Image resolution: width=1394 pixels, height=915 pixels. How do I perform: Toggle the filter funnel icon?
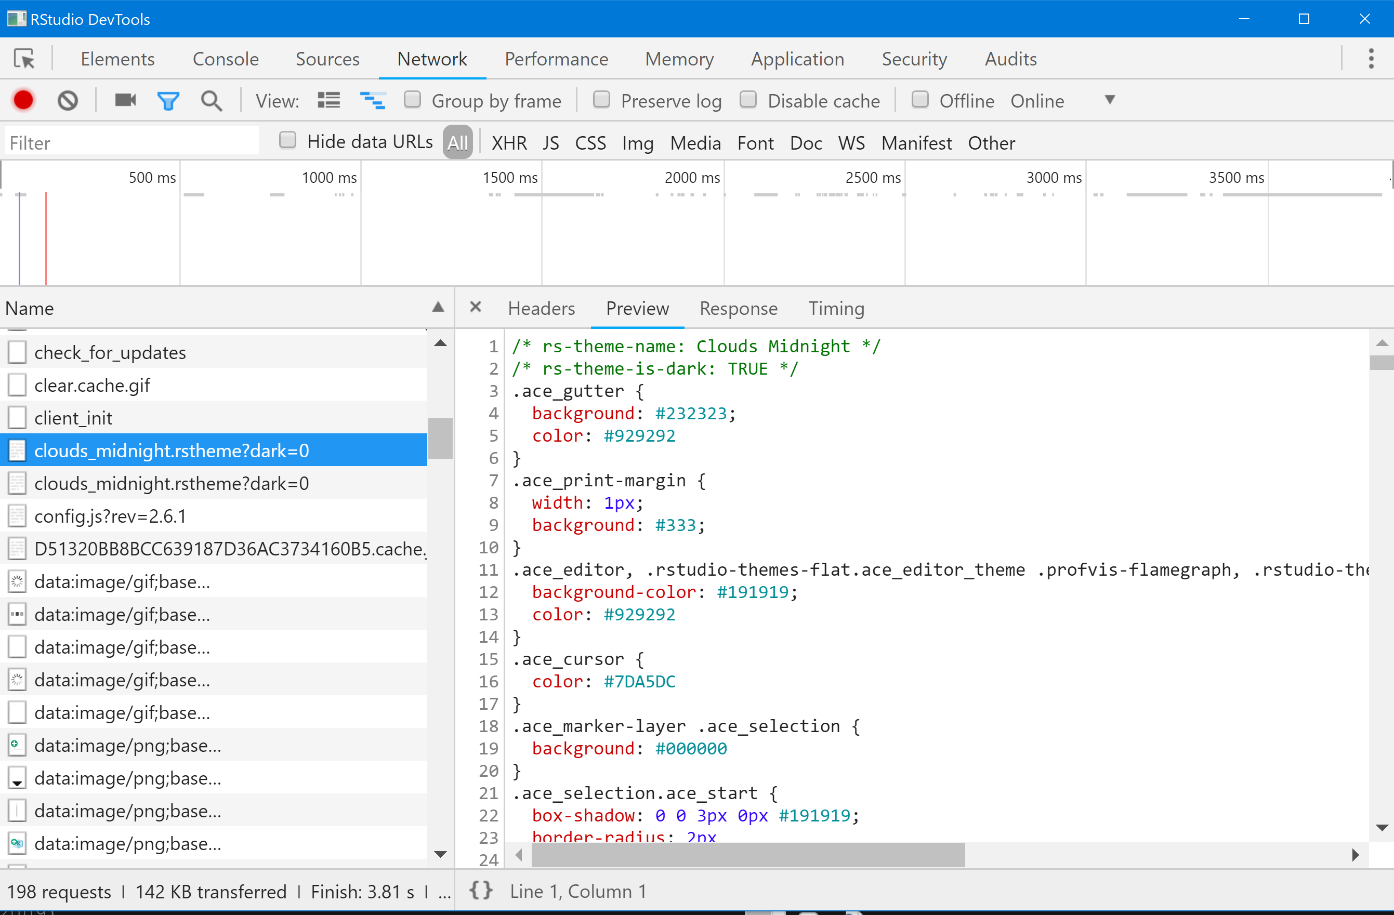167,101
